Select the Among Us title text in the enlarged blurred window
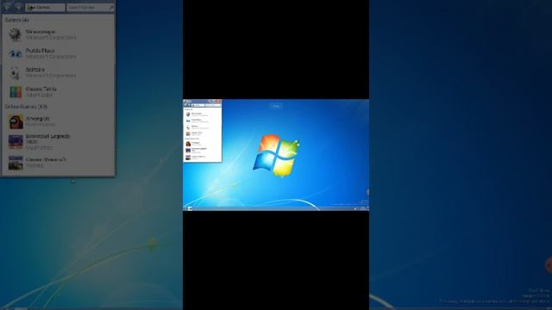Viewport: 552px width, 310px height. pos(37,119)
